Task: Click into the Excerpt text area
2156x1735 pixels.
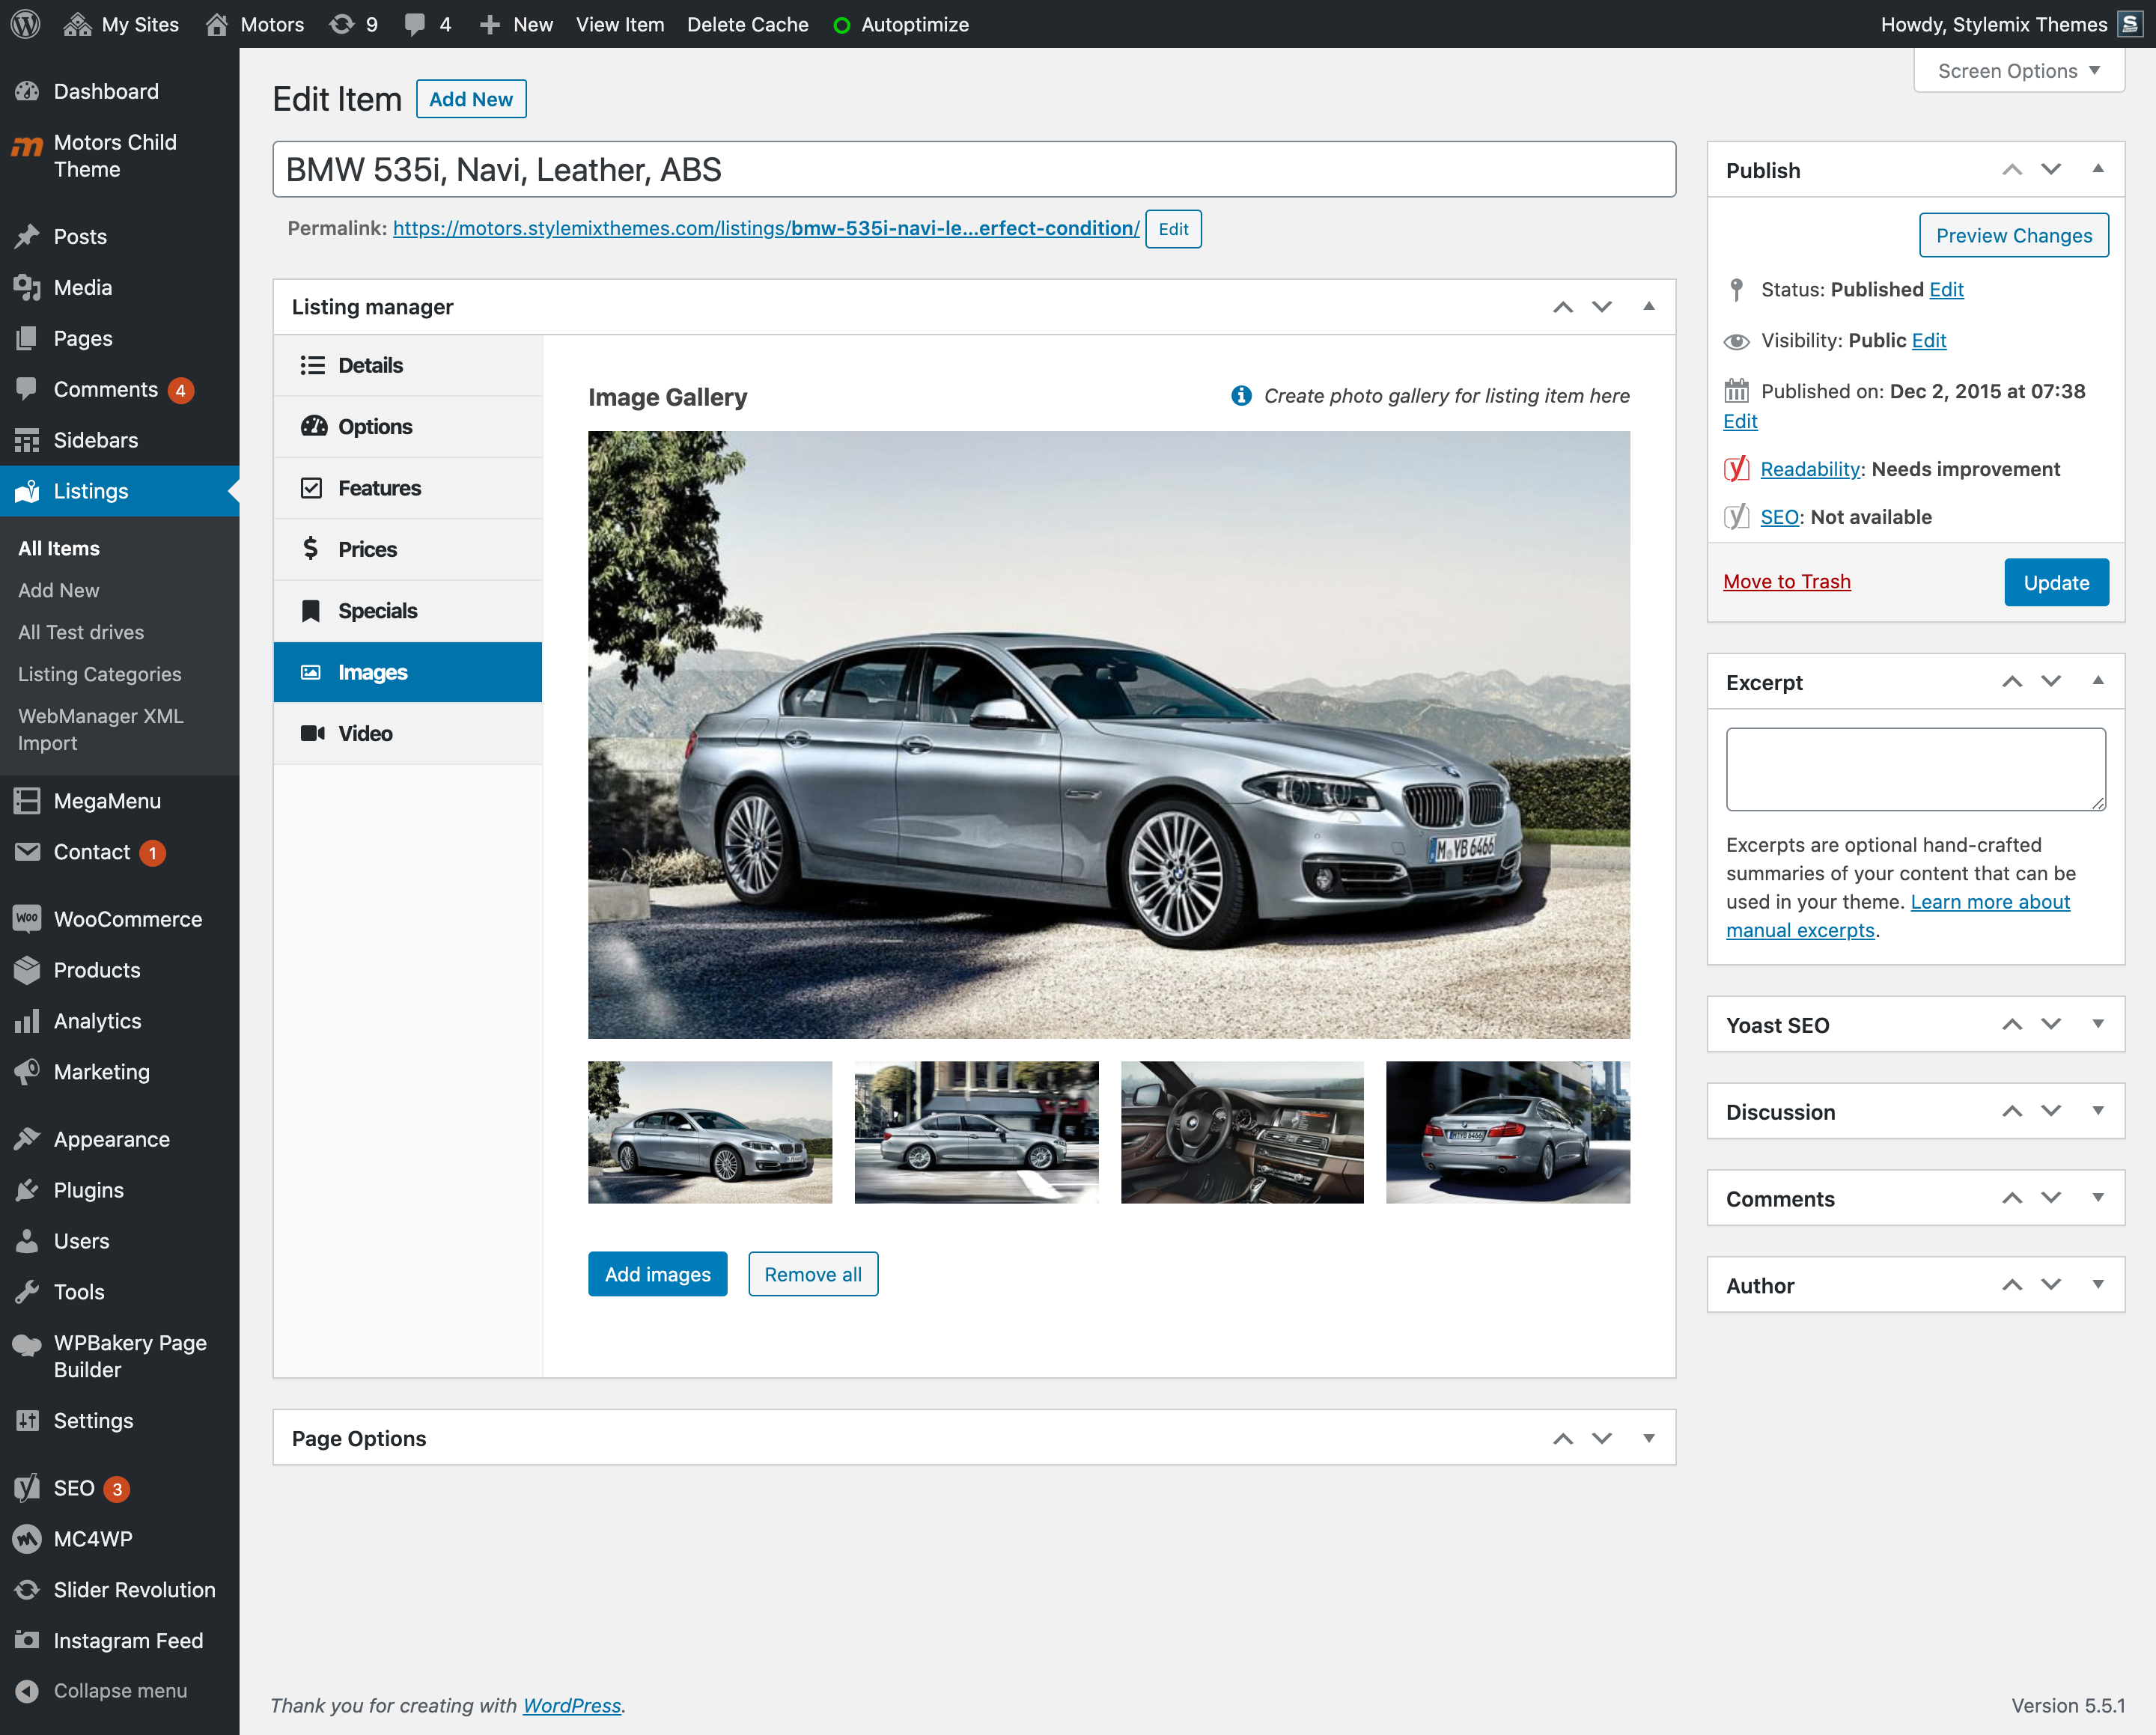Action: point(1915,768)
